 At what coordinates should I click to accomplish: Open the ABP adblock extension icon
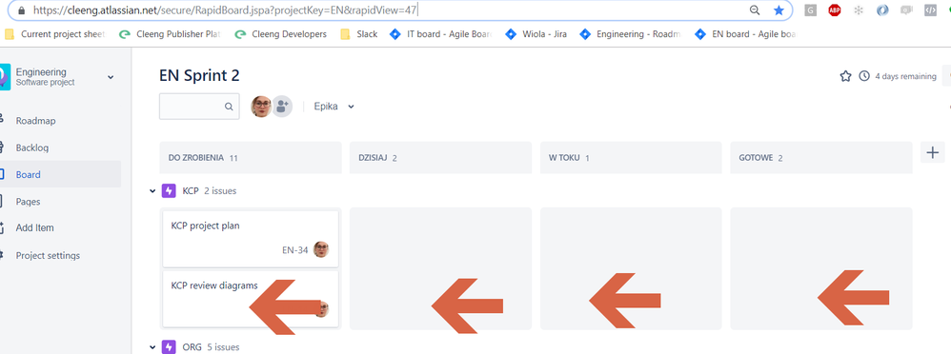835,10
